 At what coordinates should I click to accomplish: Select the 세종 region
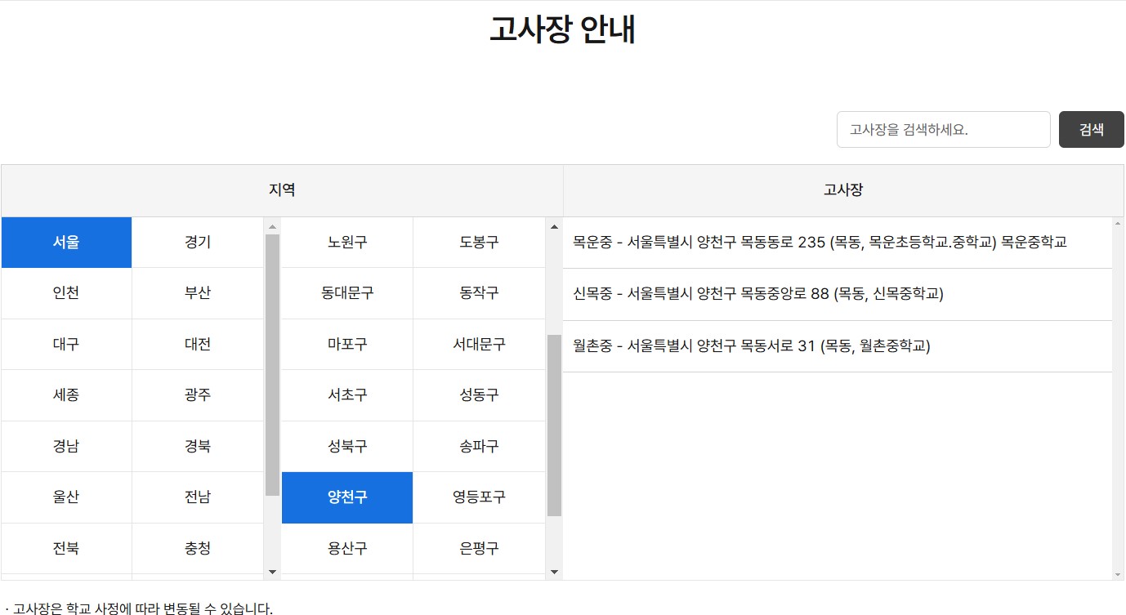point(66,394)
